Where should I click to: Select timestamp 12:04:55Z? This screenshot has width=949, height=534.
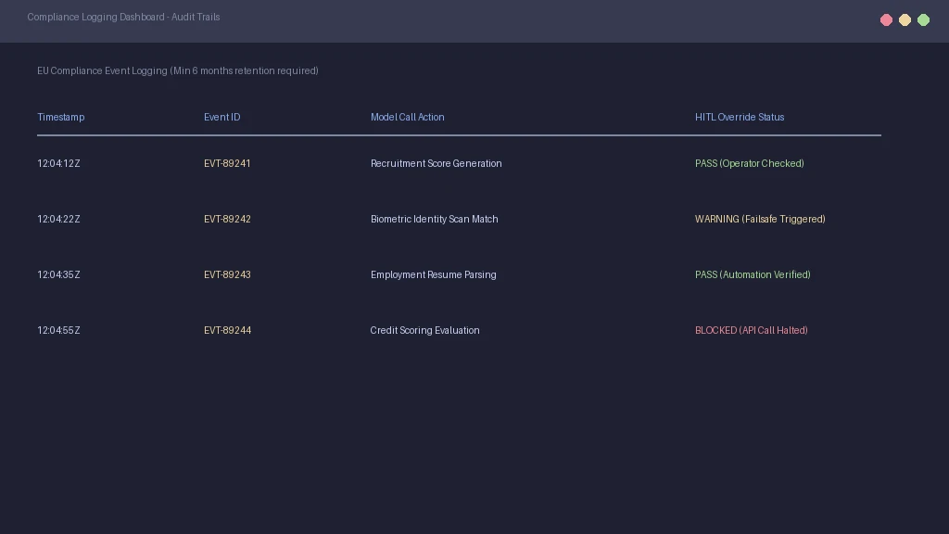[x=58, y=331]
